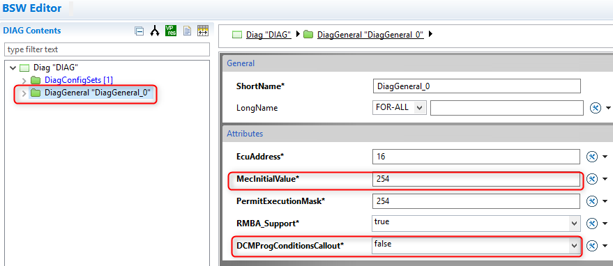613x266 pixels.
Task: Expand the DiagConfigSets tree node
Action: tap(24, 81)
